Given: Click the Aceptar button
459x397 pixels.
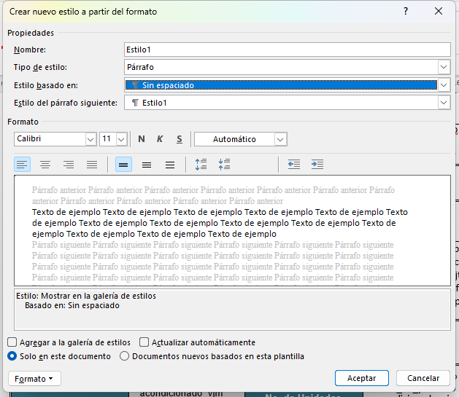Looking at the screenshot, I should [x=361, y=378].
